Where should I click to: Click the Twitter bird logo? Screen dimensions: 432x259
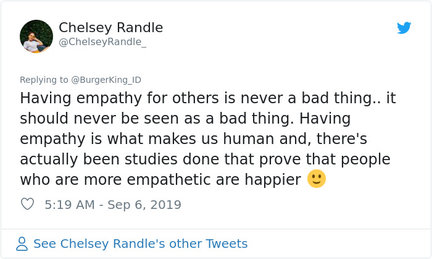404,28
